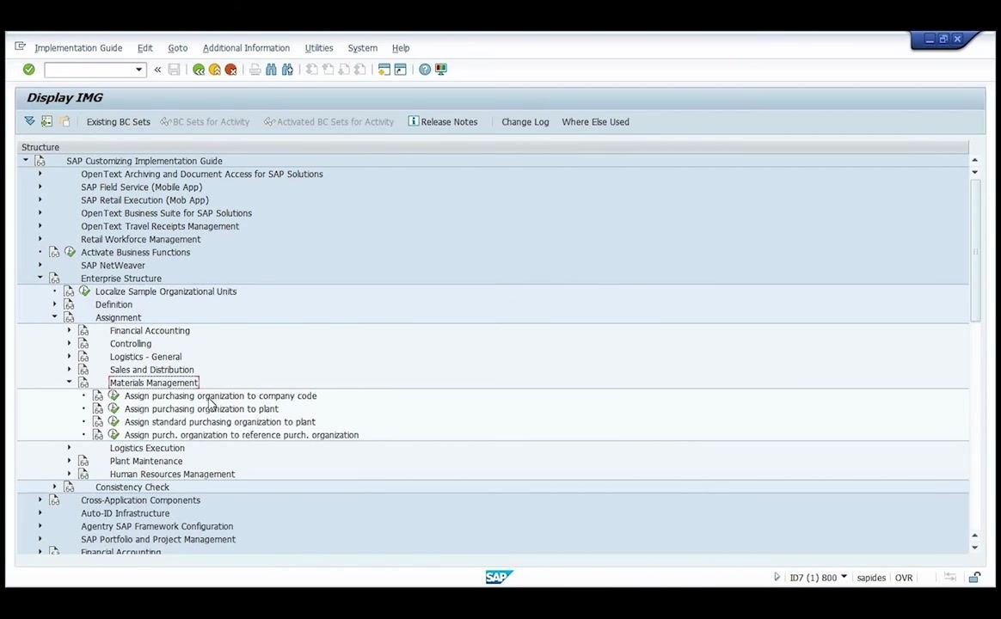The image size is (1001, 619).
Task: Click the yellow Exit arrow icon
Action: 214,70
